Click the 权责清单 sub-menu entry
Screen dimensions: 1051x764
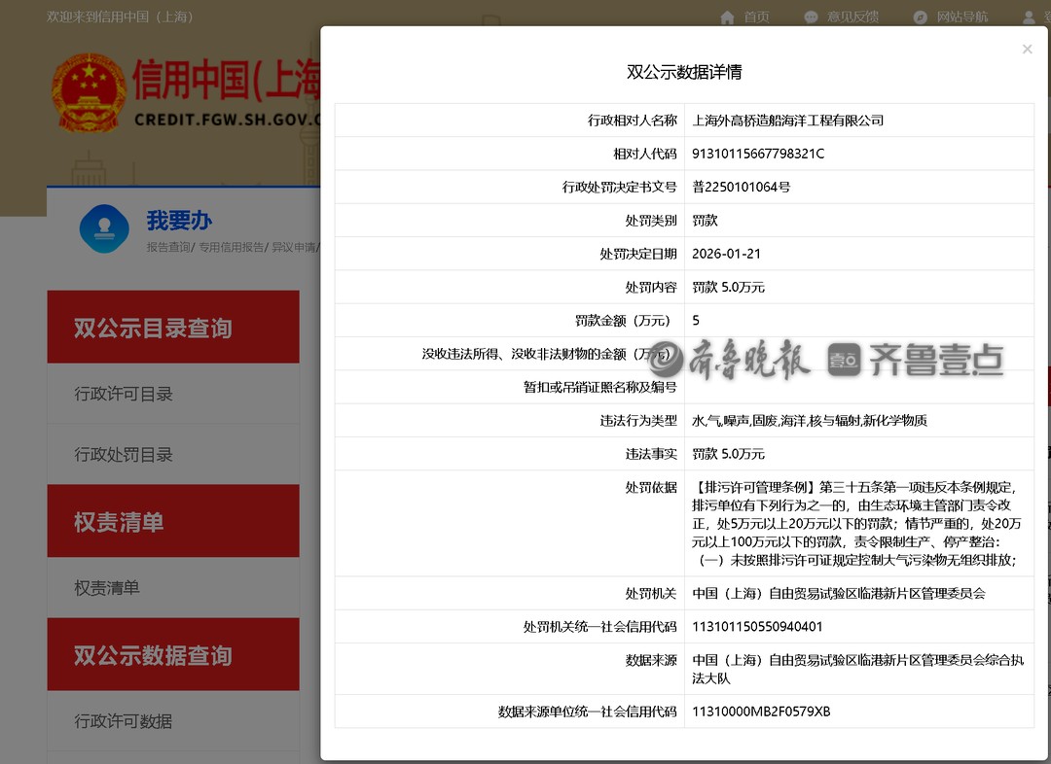tap(118, 588)
